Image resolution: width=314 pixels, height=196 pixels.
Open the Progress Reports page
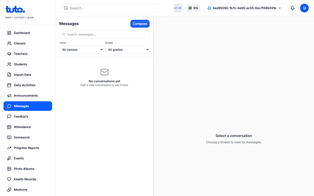27,148
